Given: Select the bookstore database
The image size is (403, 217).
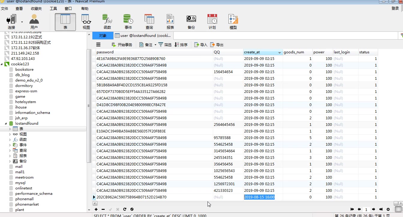Looking at the screenshot, I should click(x=24, y=69).
